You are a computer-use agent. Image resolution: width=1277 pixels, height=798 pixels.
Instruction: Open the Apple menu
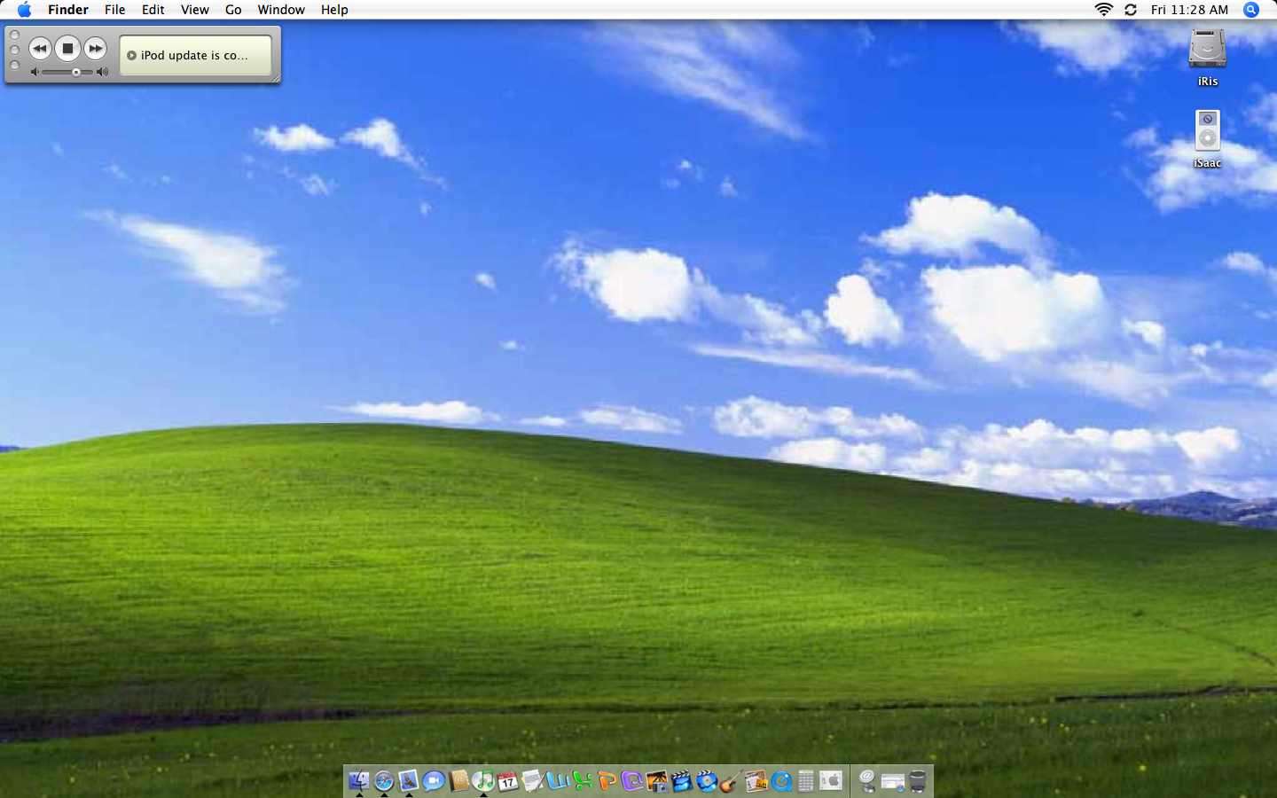click(x=24, y=10)
